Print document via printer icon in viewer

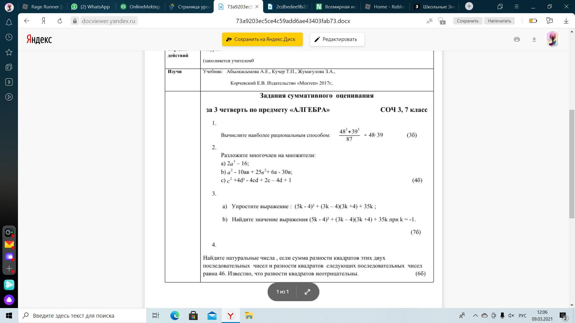(x=517, y=39)
